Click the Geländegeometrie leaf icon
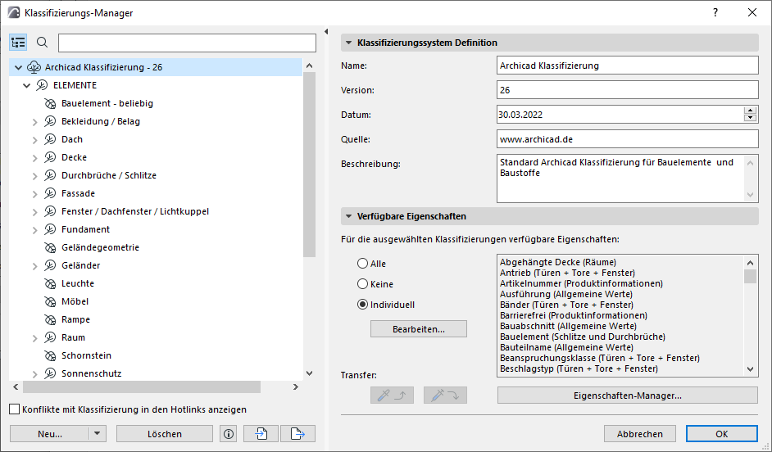The width and height of the screenshot is (772, 452). pyautogui.click(x=50, y=247)
